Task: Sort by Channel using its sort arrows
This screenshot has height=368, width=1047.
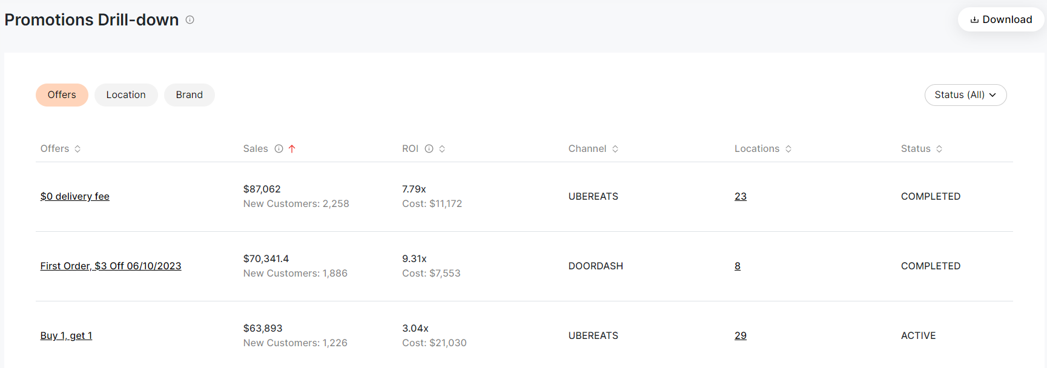Action: [x=615, y=149]
